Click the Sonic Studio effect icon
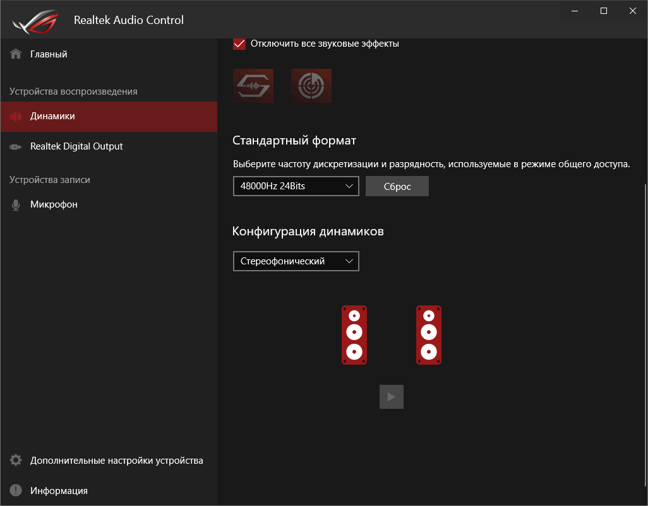Screen dimensions: 648x506 click(253, 86)
